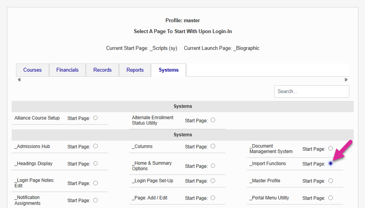This screenshot has width=365, height=208.
Task: Choose Alternate Enrollment Status Utility start page radio
Action: tap(213, 120)
